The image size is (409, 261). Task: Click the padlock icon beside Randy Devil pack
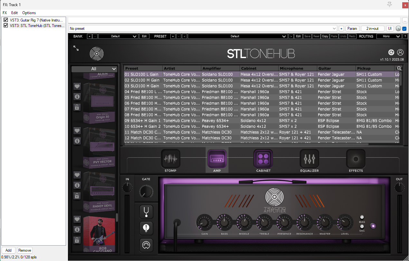[77, 196]
